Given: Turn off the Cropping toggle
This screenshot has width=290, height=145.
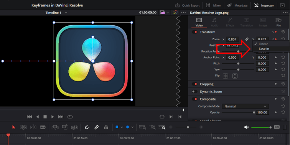Looking at the screenshot, I should click(194, 84).
